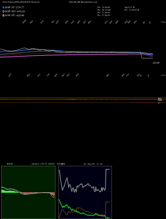
Task: Click the white DOW MT legend swatch
Action: 3,12
